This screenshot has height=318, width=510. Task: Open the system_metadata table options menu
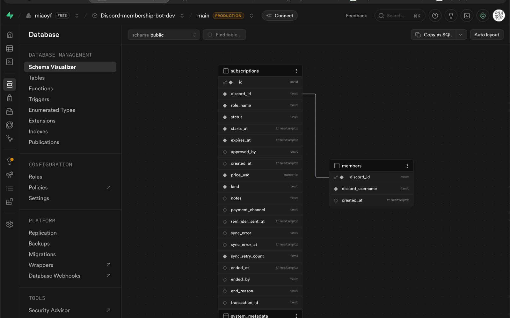pos(296,316)
